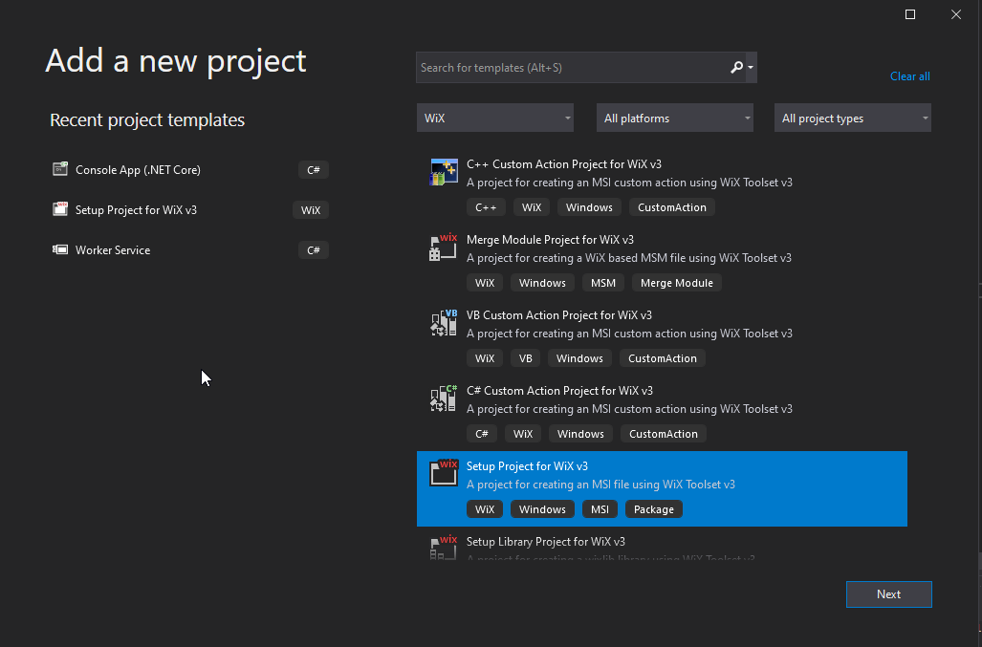Click the CustomAction tag under VB Custom Action
Image resolution: width=982 pixels, height=647 pixels.
pyautogui.click(x=663, y=358)
